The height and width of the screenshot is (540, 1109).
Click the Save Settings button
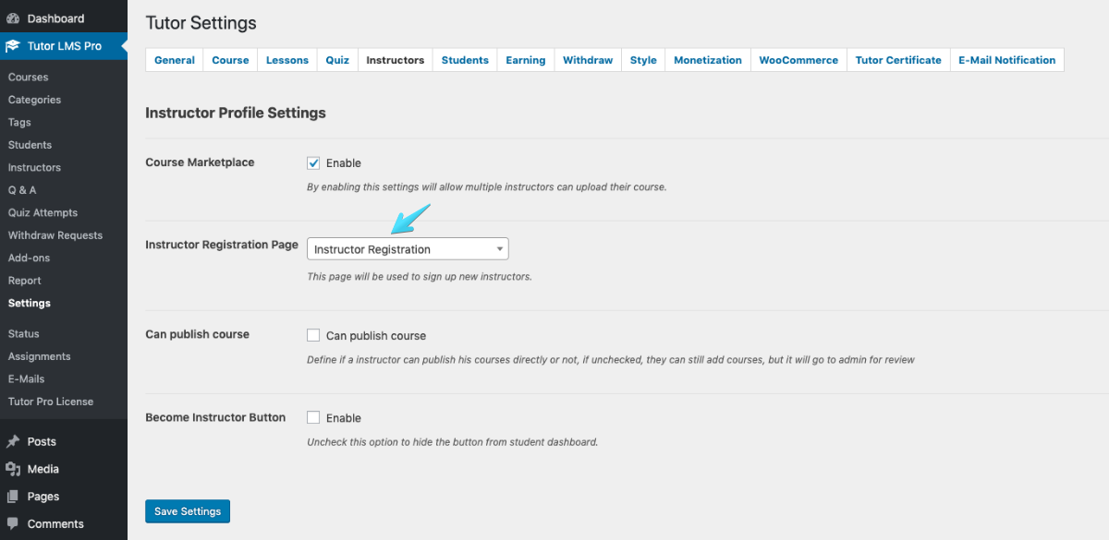pyautogui.click(x=188, y=511)
